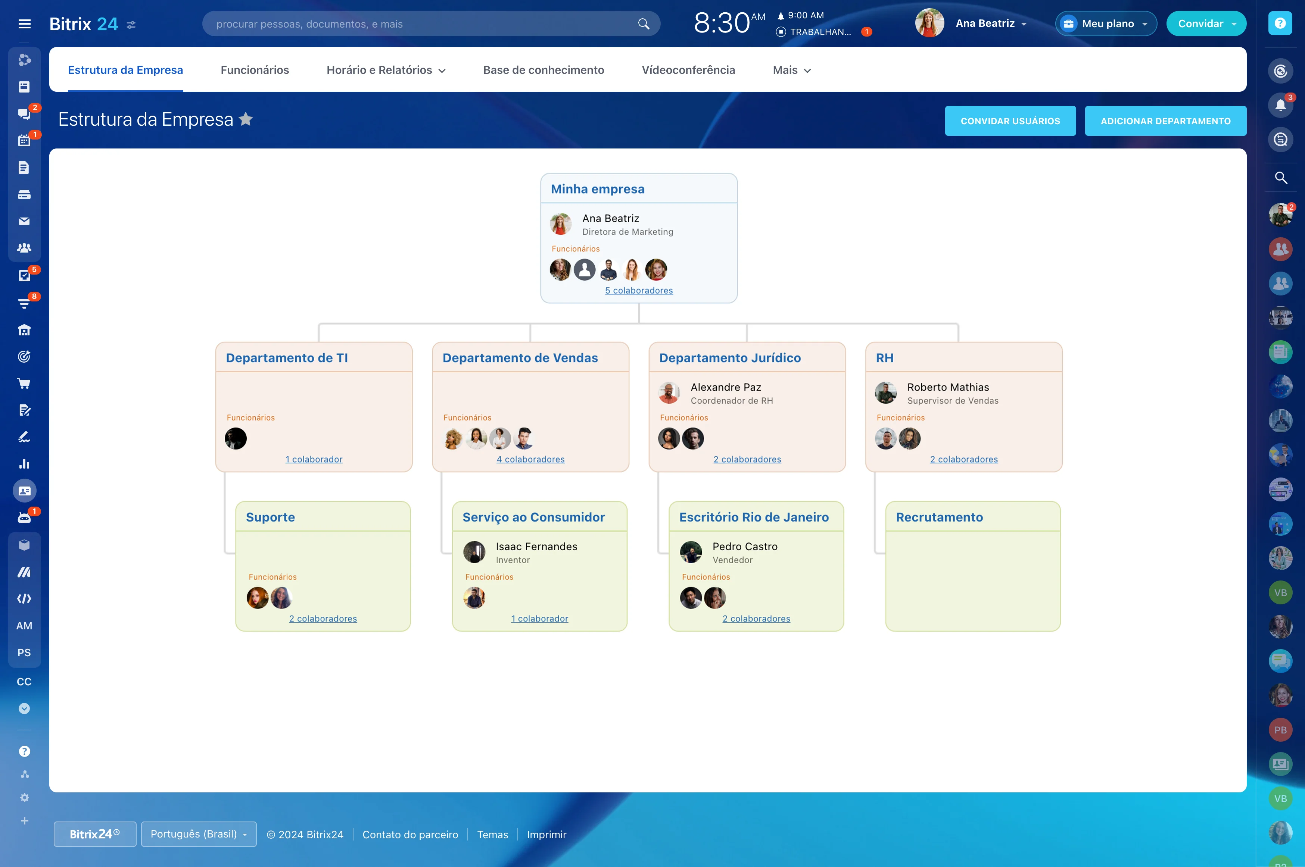
Task: Click the tasks checkmark sidebar icon
Action: coord(24,275)
